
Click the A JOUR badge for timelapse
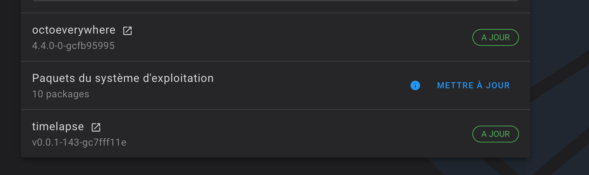[x=496, y=134]
